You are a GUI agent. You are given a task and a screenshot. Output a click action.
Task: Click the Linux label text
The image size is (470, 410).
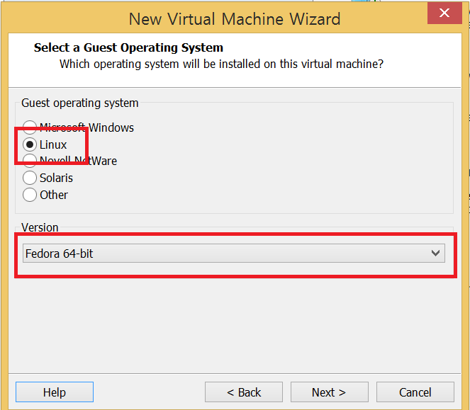(53, 144)
